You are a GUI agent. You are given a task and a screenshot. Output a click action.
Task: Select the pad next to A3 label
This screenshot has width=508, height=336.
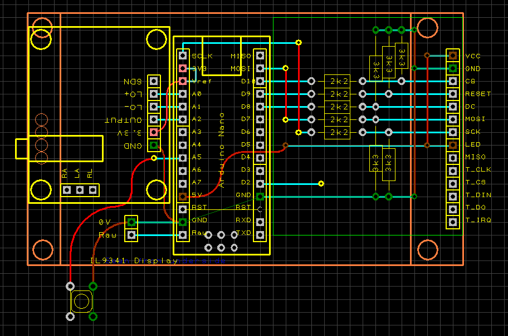click(183, 132)
